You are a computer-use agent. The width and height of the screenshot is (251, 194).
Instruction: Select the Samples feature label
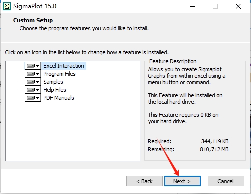pyautogui.click(x=53, y=82)
